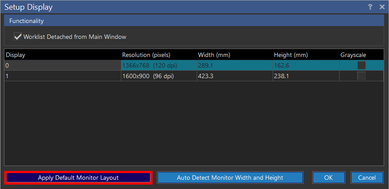Image resolution: width=389 pixels, height=189 pixels.
Task: Click the Grayscale column header
Action: pos(361,55)
